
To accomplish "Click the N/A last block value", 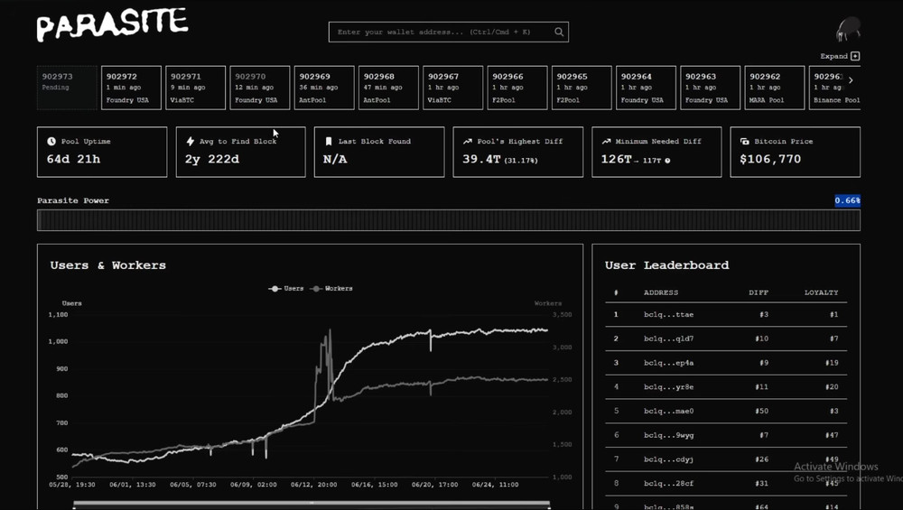I will click(x=335, y=160).
